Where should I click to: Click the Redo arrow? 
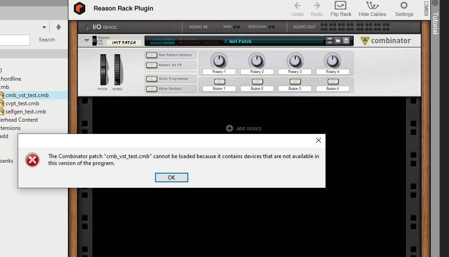tap(317, 6)
